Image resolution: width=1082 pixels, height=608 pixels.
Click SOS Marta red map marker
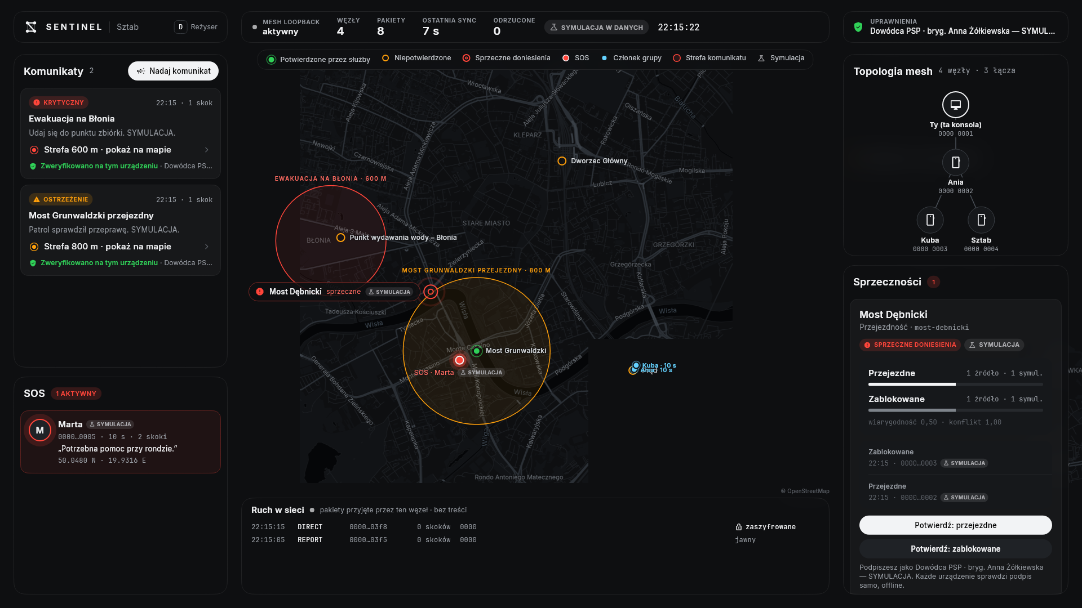pos(460,360)
